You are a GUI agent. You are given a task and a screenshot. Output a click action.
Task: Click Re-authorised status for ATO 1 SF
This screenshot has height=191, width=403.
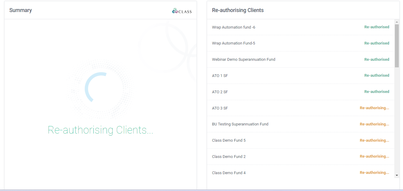point(377,75)
